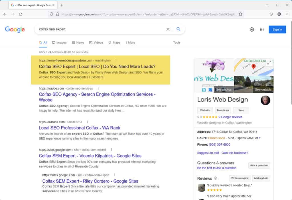Click the Google logo
The image size is (292, 200).
pos(15,29)
